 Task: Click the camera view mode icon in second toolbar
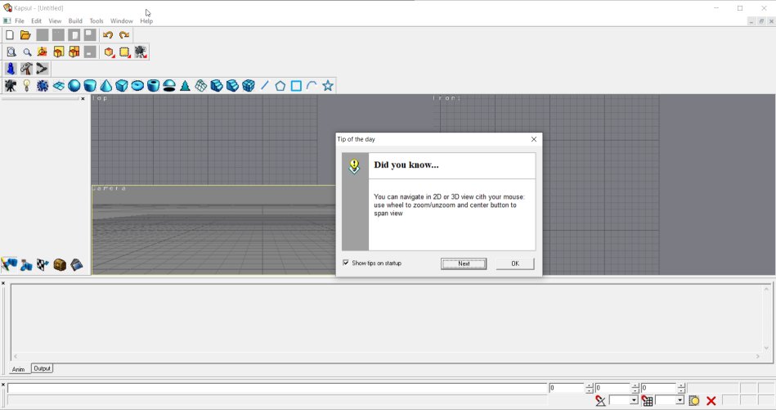(141, 52)
